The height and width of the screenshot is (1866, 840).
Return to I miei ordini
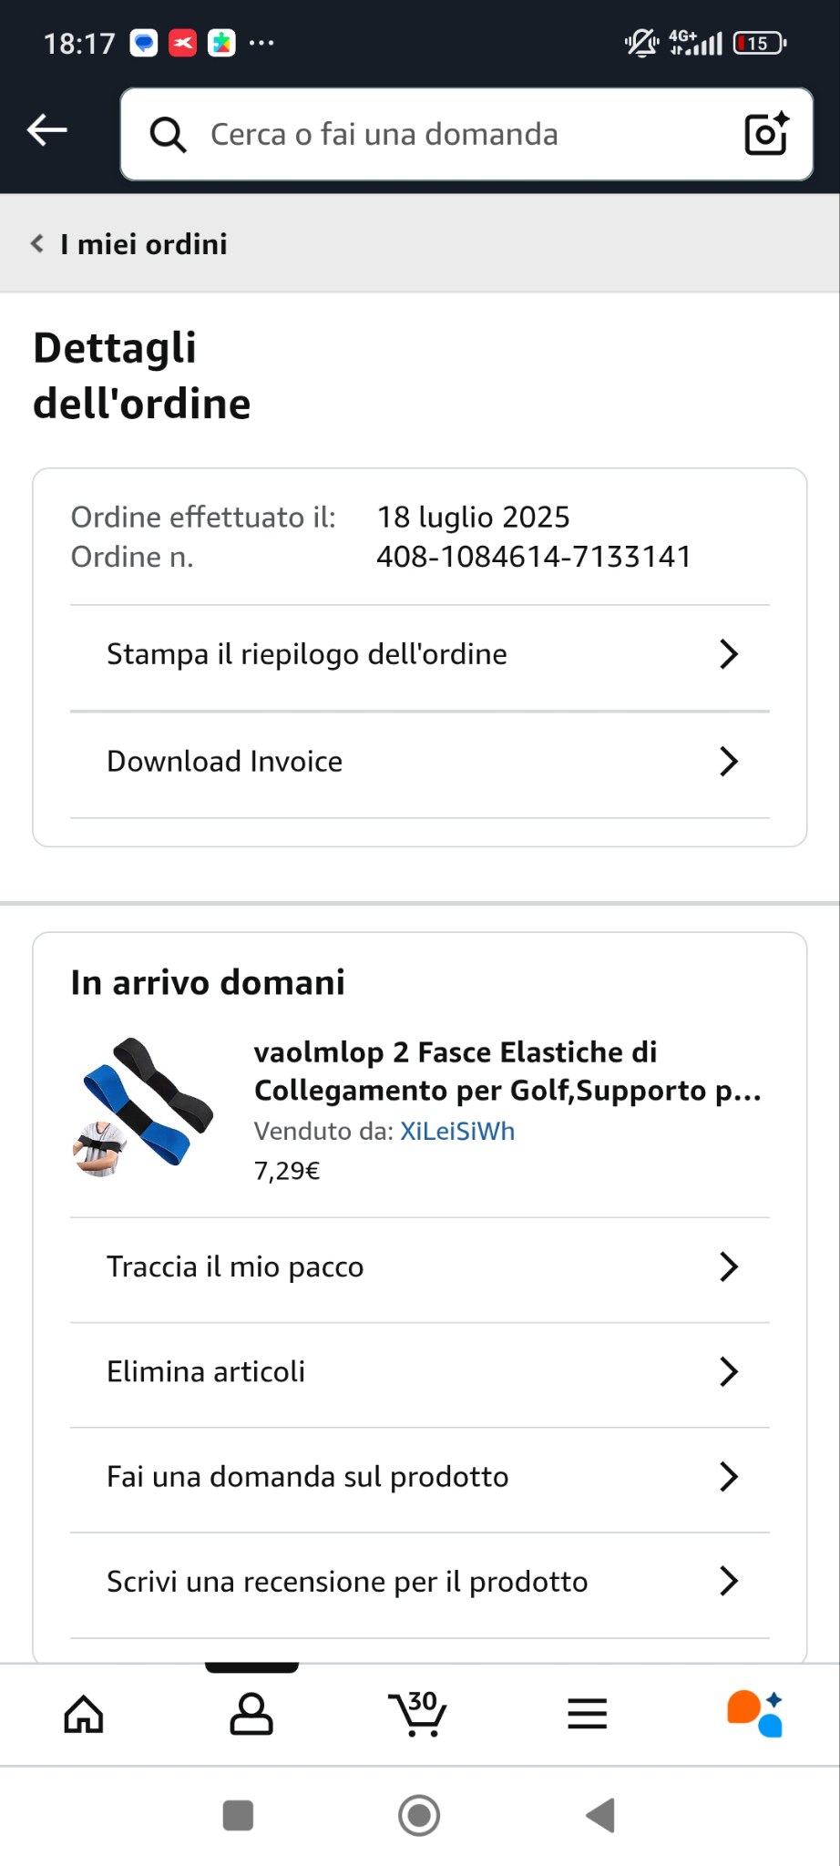click(x=129, y=244)
